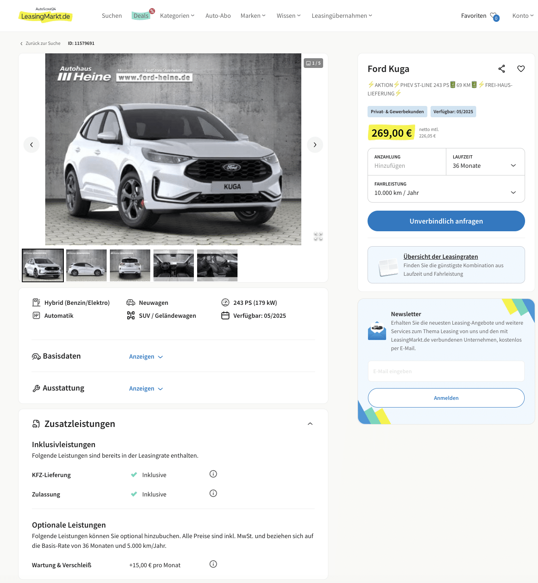Open info icon for Wartung & Verschleiß
This screenshot has width=538, height=583.
213,564
